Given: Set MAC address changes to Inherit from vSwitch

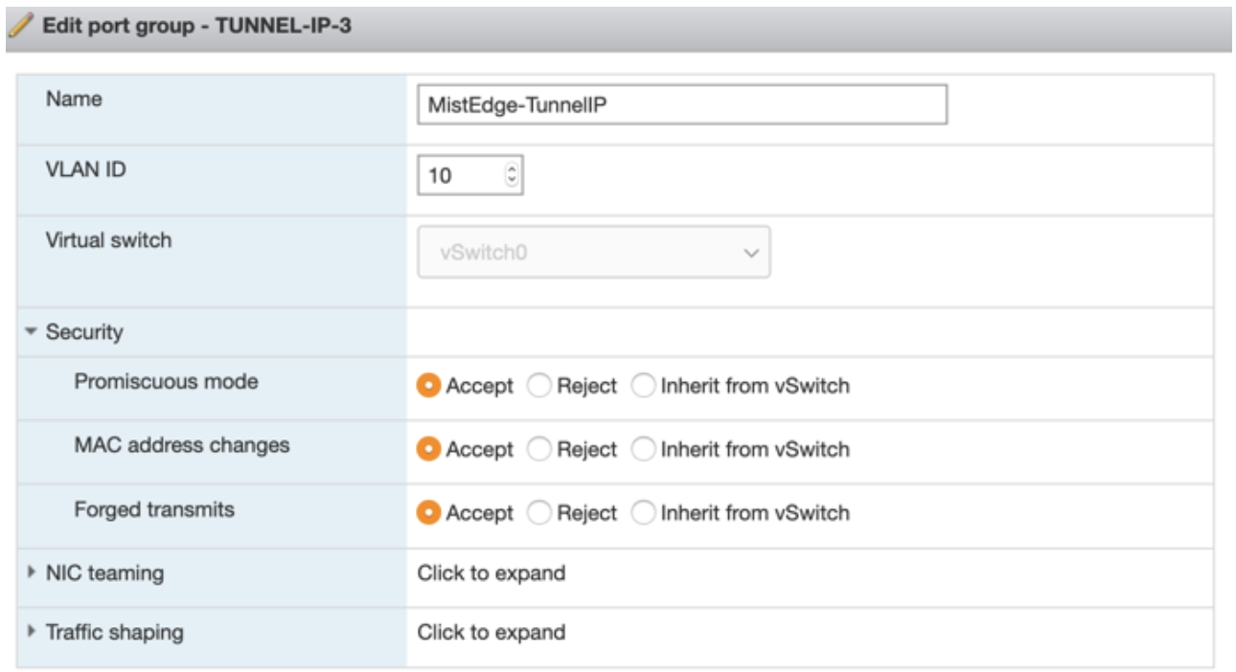Looking at the screenshot, I should [x=644, y=449].
